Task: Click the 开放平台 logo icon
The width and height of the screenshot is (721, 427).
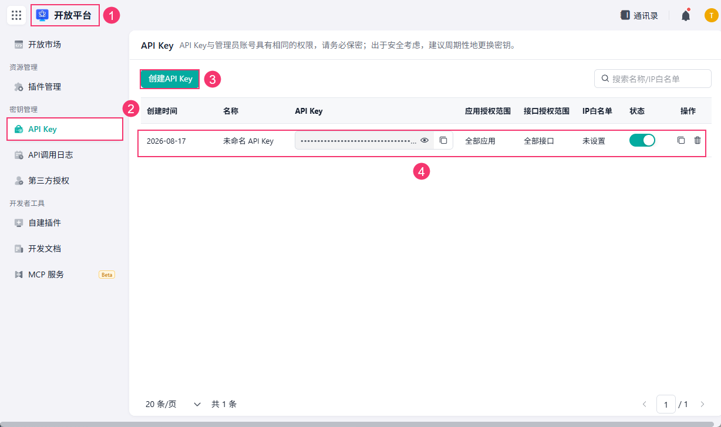Action: tap(42, 15)
